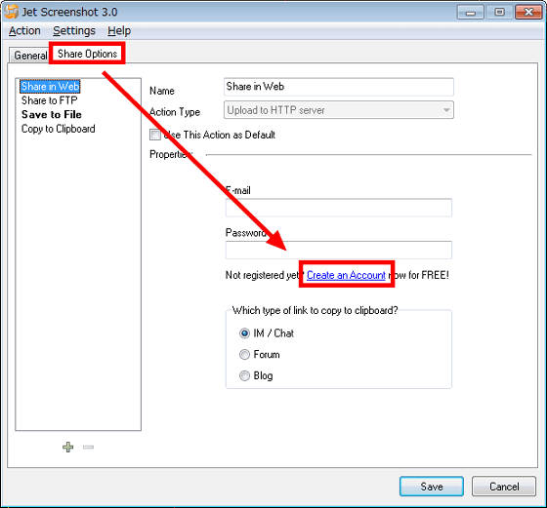Switch to the General tab
Screen dimensions: 547x508
[x=30, y=55]
